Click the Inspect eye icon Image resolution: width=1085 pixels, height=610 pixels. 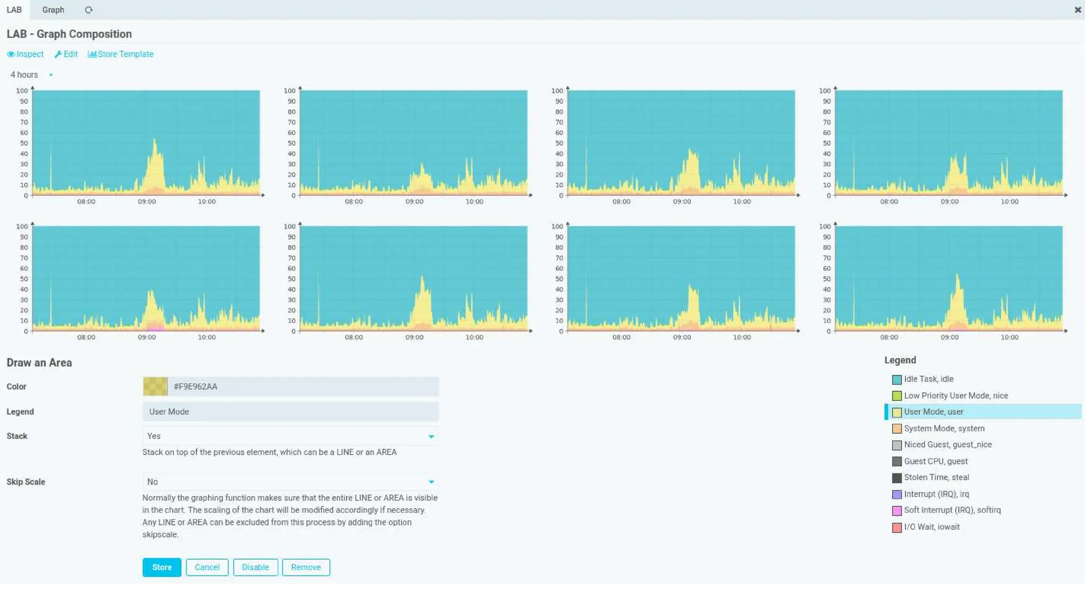tap(11, 54)
